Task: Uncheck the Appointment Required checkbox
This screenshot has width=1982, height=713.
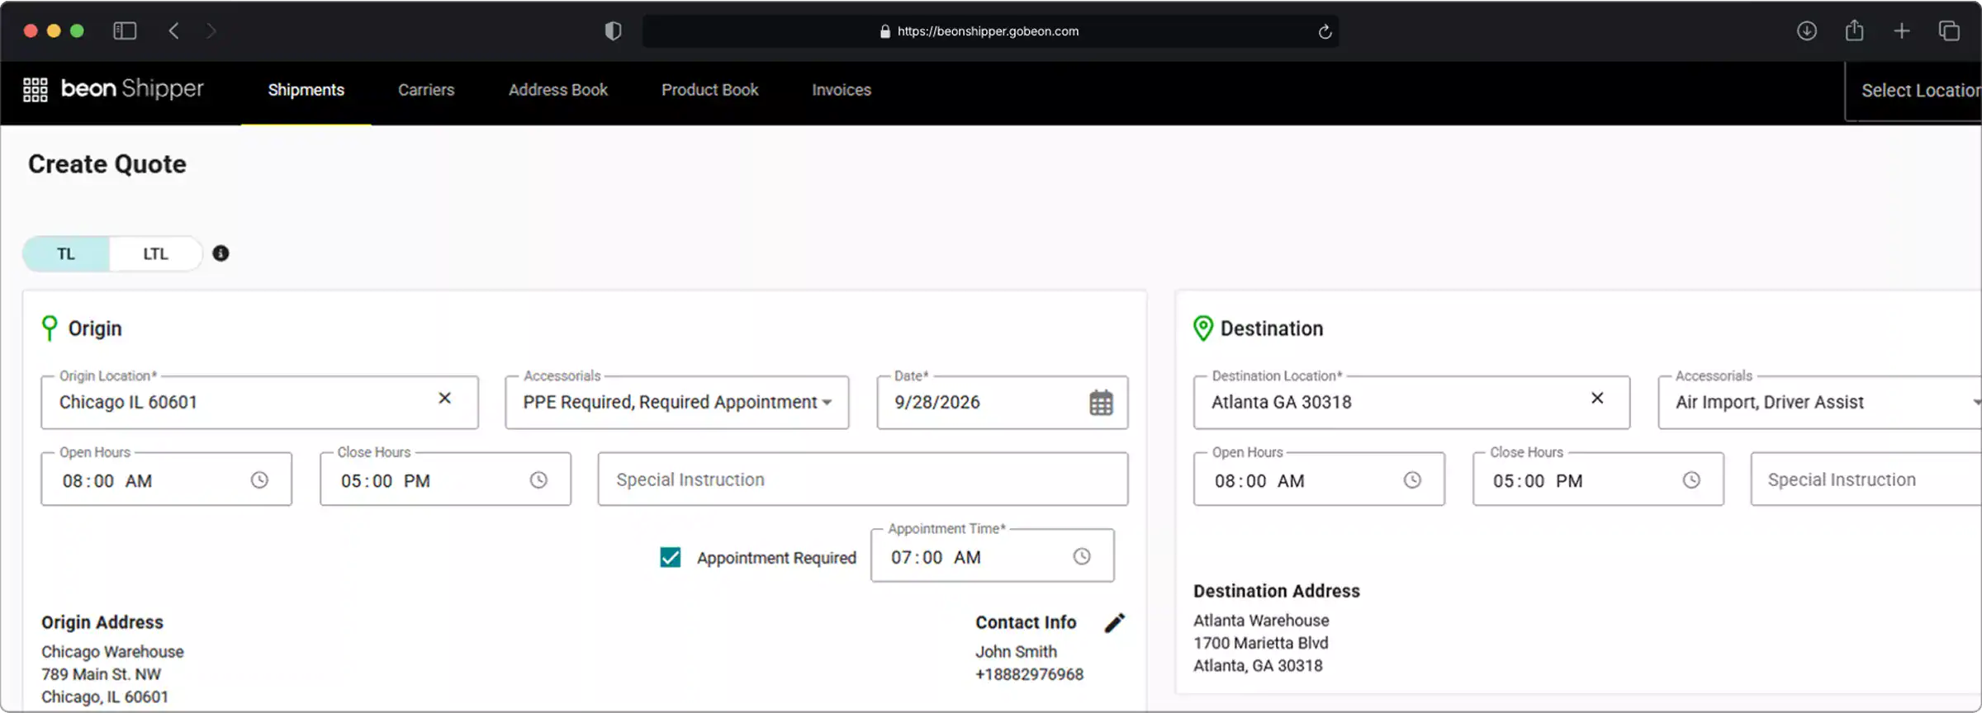Action: pos(671,558)
